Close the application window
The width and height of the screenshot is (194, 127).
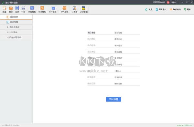[x=191, y=2]
